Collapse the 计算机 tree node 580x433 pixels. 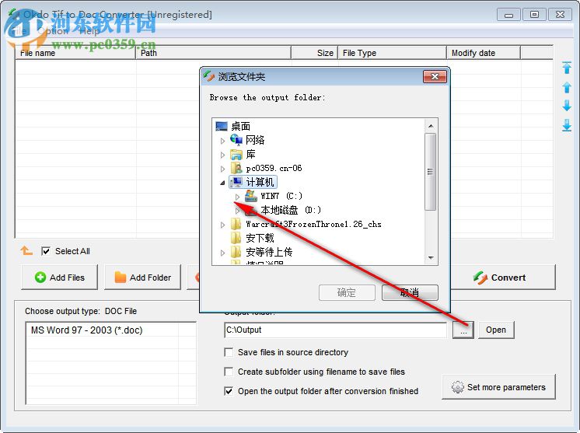tap(222, 183)
